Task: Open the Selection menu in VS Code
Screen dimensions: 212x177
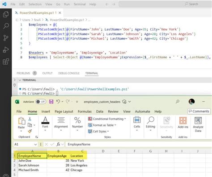Action: coord(35,4)
